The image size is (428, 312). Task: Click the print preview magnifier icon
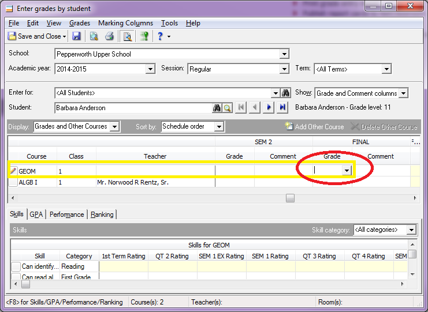point(94,36)
